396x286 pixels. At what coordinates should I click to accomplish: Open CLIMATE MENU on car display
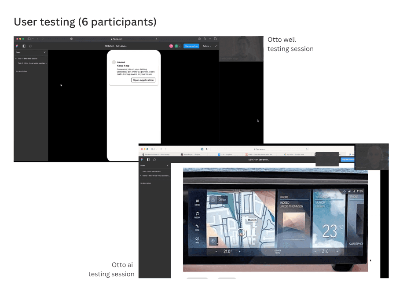click(278, 251)
